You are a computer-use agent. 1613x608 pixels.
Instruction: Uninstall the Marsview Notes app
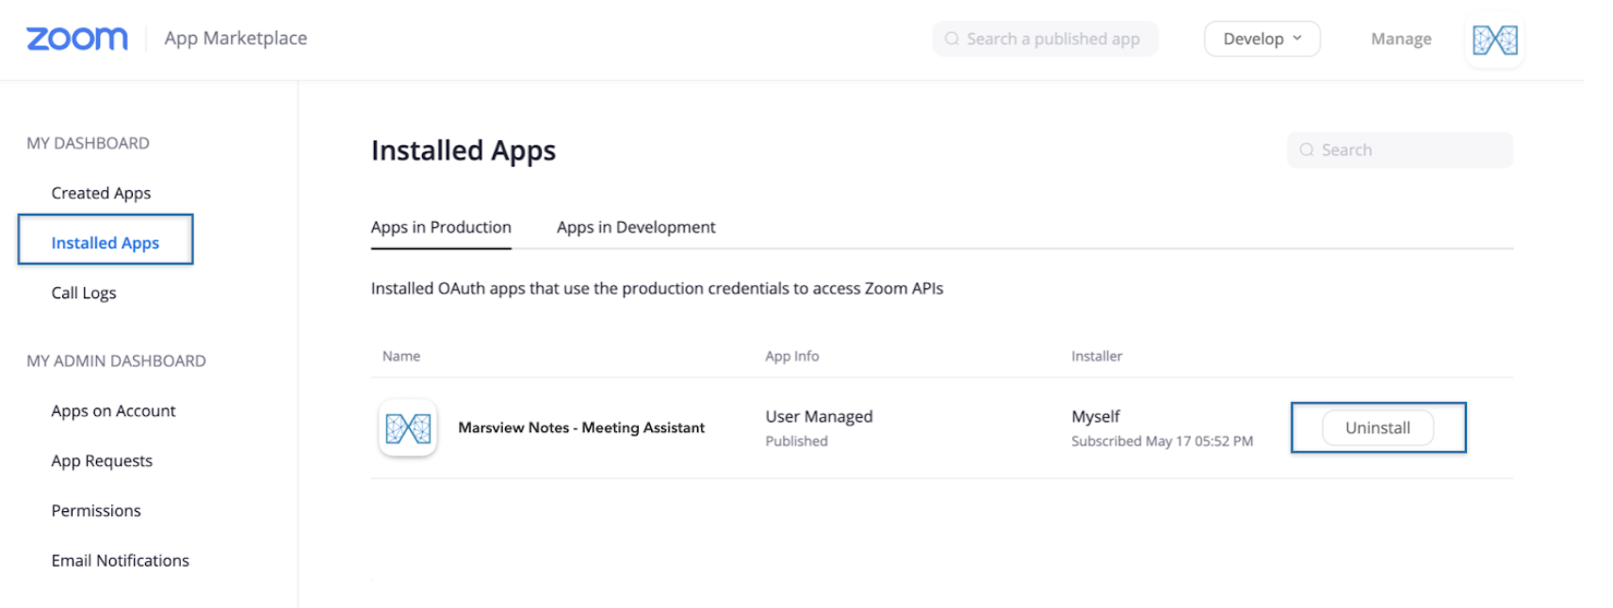click(1377, 427)
